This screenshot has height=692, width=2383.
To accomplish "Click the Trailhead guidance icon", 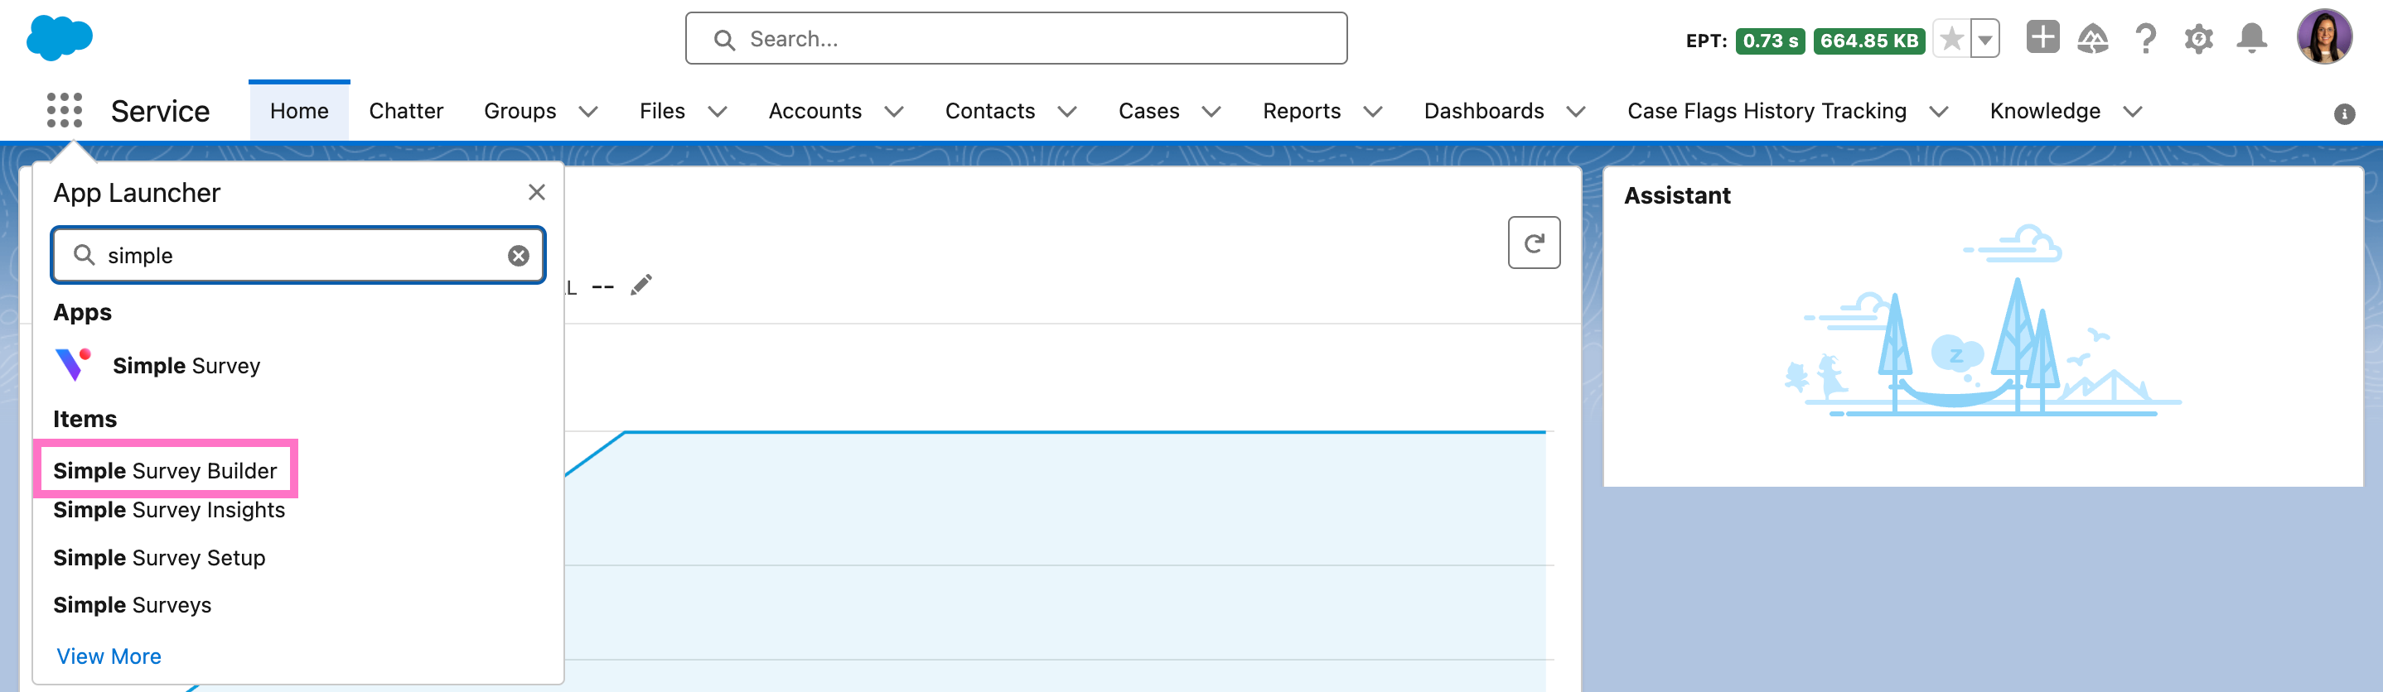I will pyautogui.click(x=2092, y=39).
